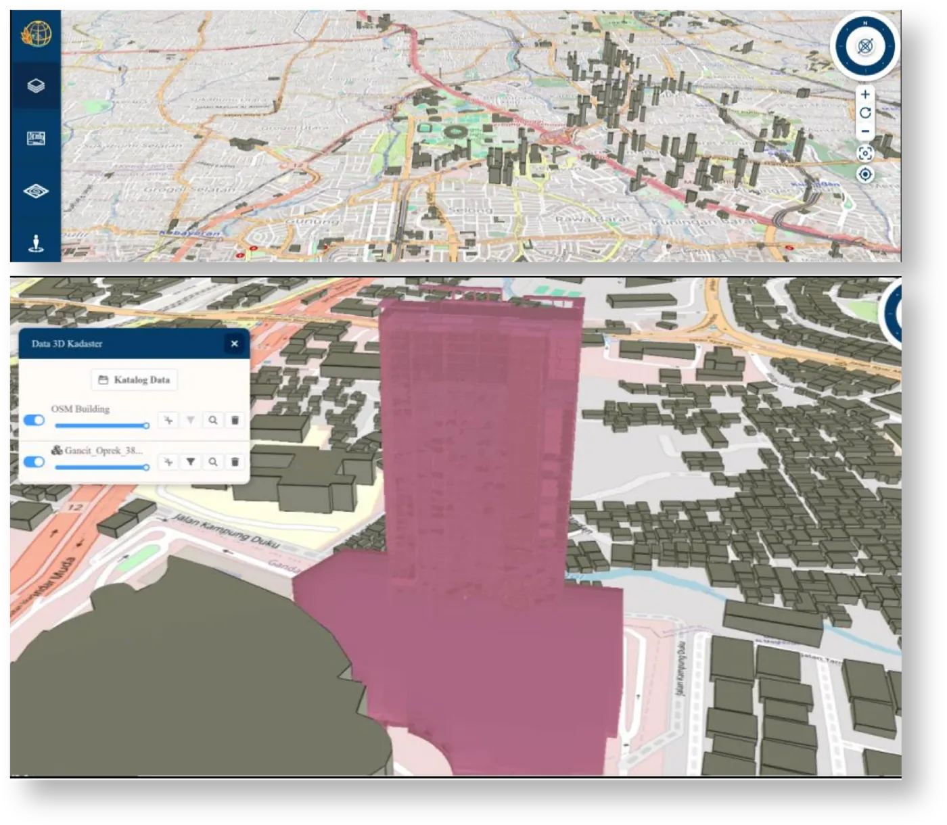
Task: Activate the street-view person icon in sidebar
Action: 36,243
